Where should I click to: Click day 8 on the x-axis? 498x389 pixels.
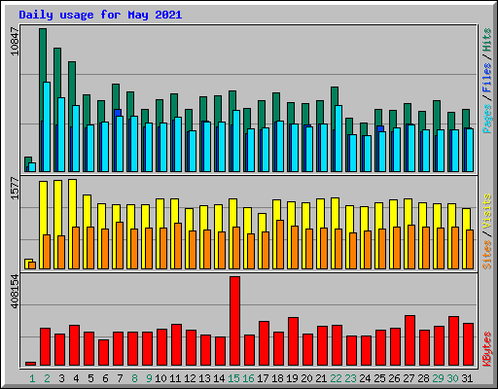pyautogui.click(x=134, y=378)
